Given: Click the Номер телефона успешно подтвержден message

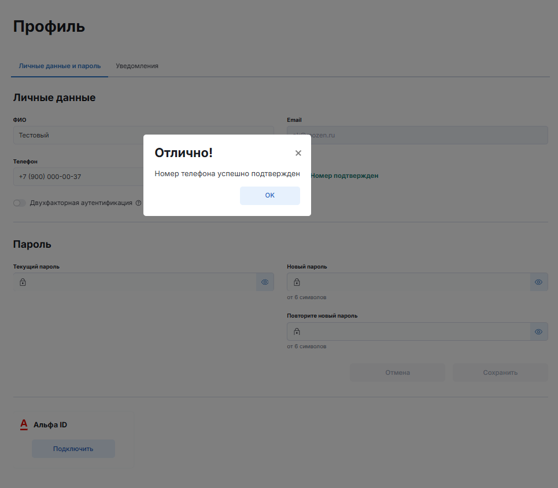Looking at the screenshot, I should [227, 174].
